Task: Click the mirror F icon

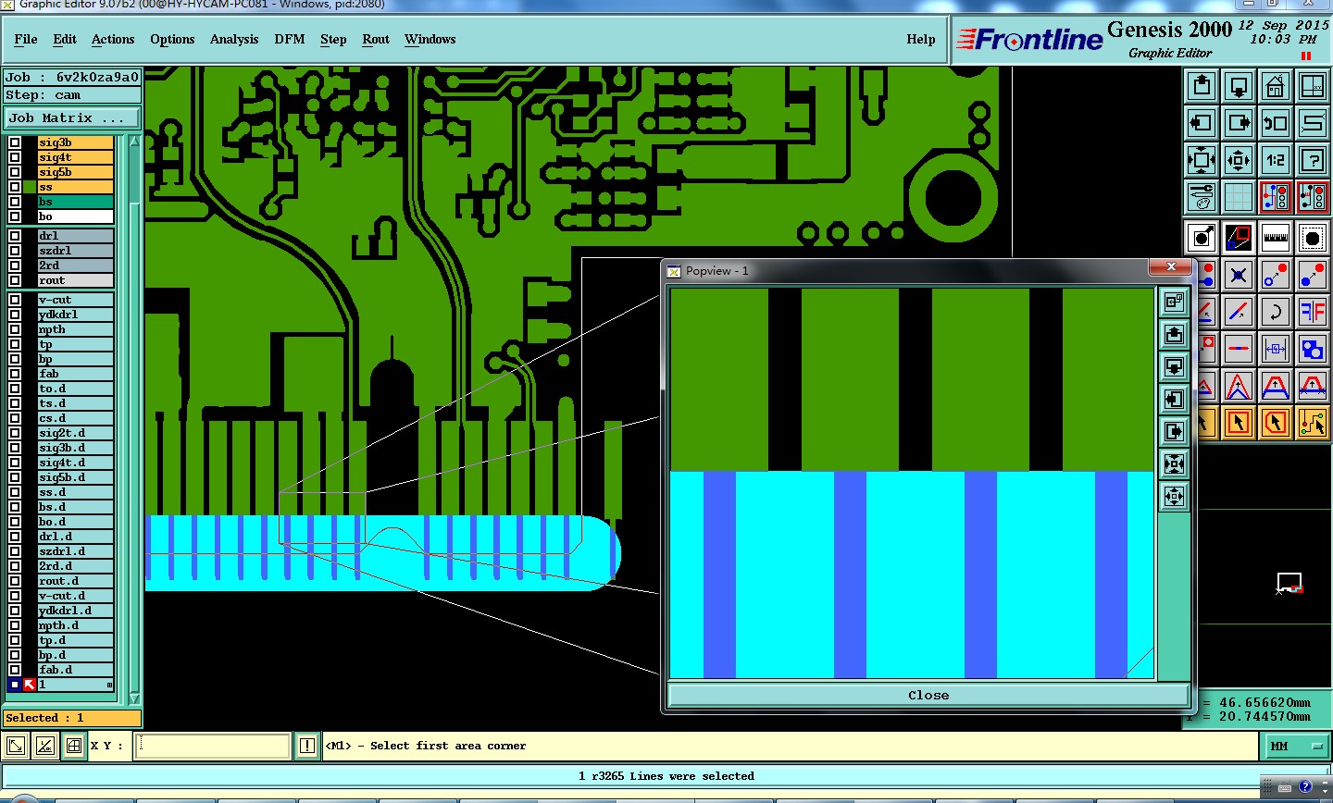Action: click(1313, 312)
